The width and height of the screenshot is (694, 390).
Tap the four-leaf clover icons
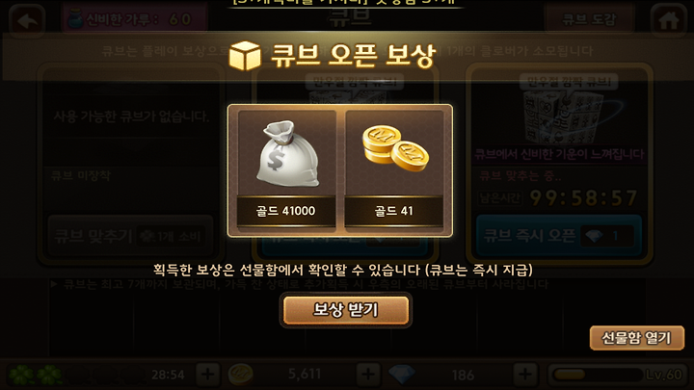point(35,375)
